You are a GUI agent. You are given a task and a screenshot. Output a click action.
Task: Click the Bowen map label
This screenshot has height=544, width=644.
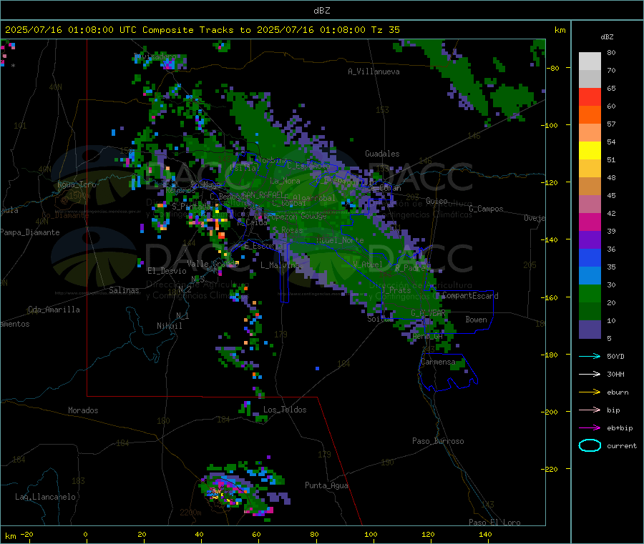coord(476,320)
